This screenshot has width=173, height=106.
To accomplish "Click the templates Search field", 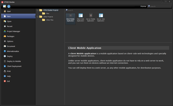I will coord(118,10).
